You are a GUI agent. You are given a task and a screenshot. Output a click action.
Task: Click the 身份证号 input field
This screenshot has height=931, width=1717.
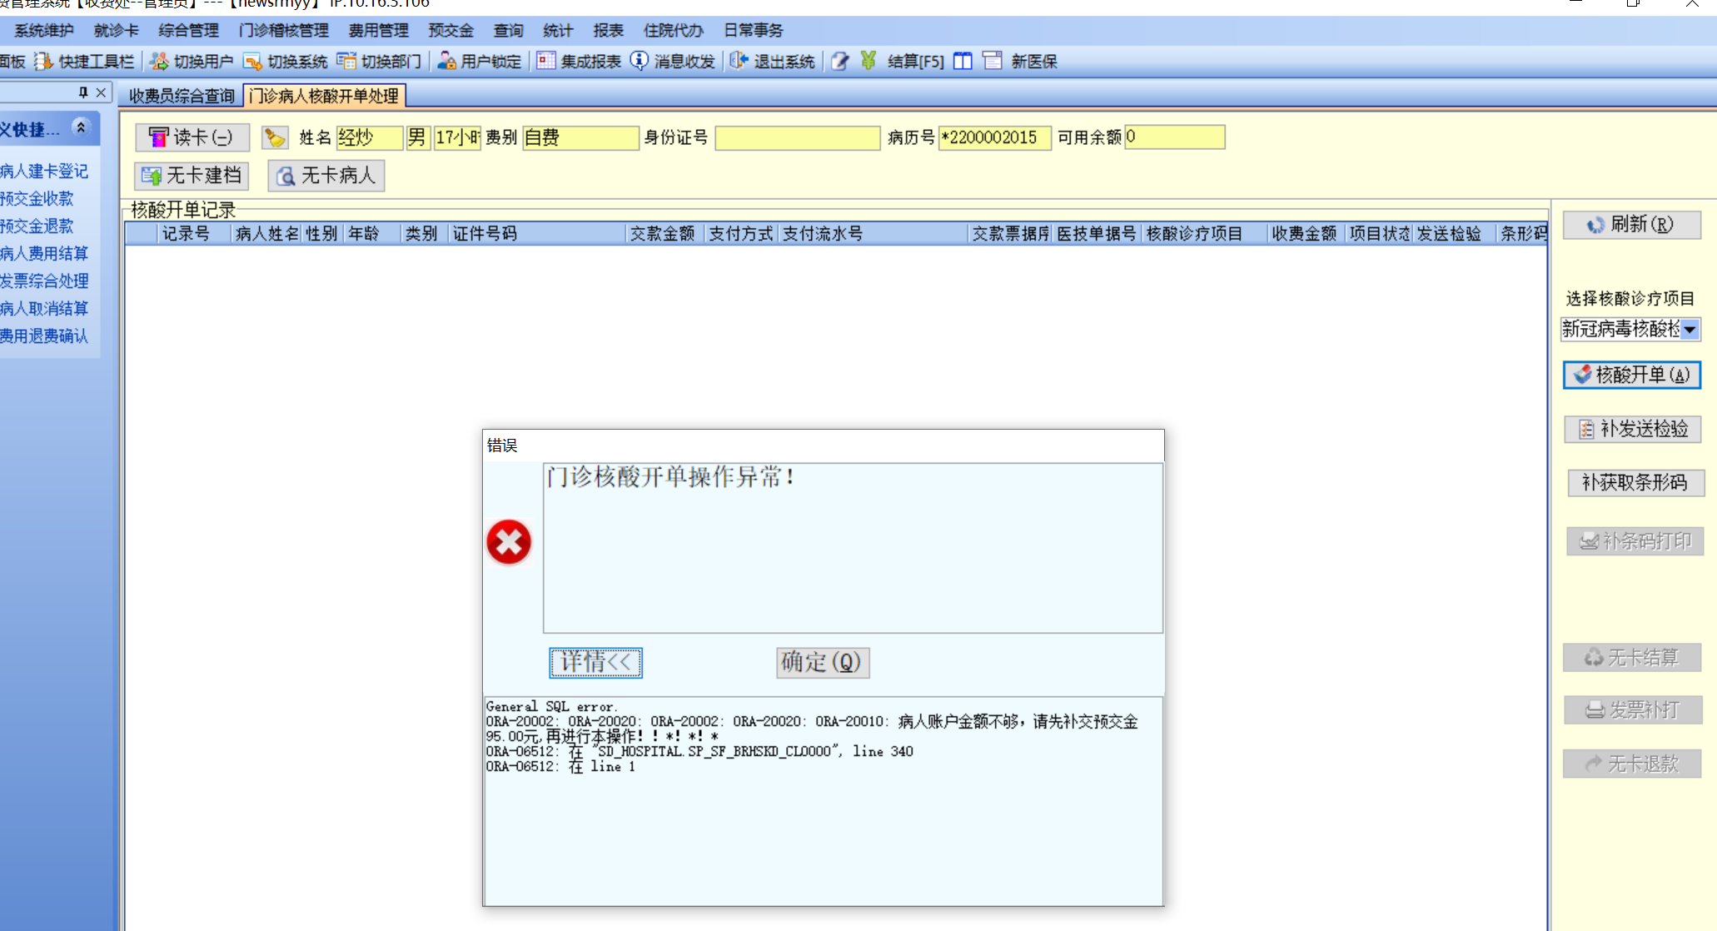point(797,137)
